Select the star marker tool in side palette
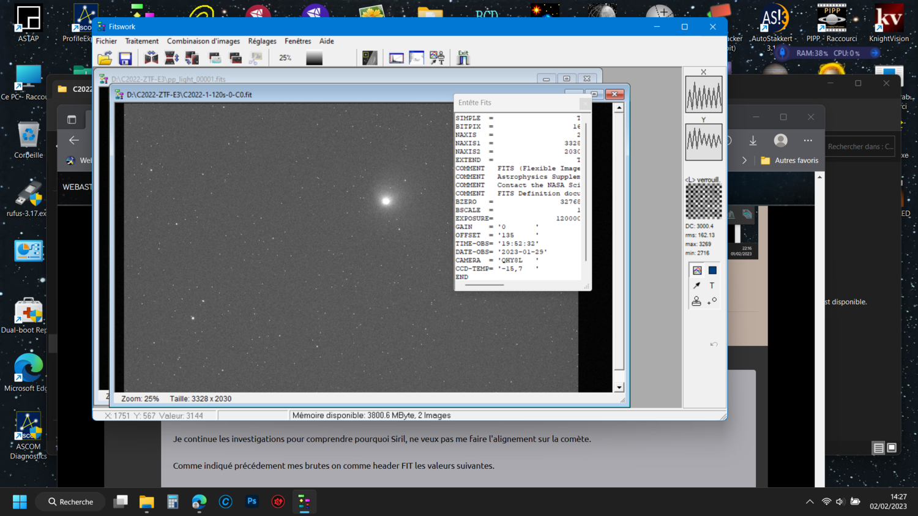The image size is (918, 516). pyautogui.click(x=712, y=301)
